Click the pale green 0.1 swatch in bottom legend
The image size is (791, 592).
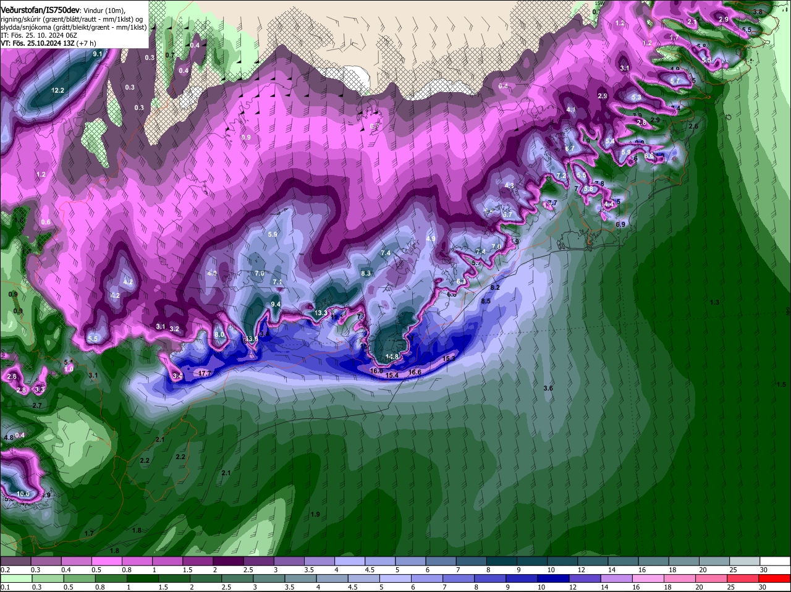(x=15, y=578)
